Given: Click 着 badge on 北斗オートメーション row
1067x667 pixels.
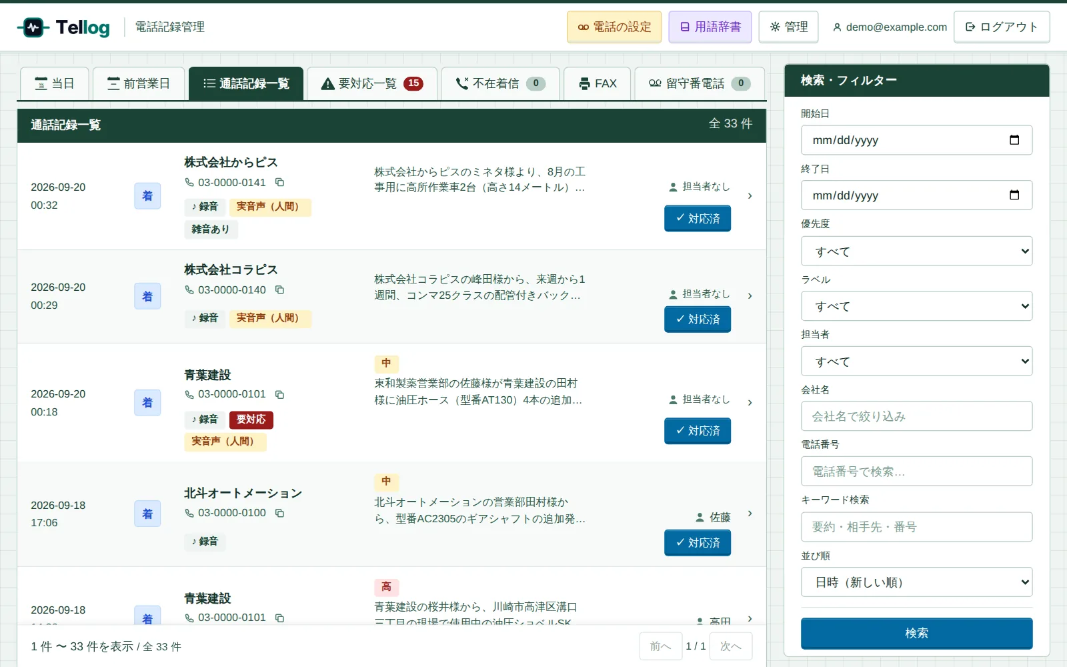Looking at the screenshot, I should coord(147,514).
